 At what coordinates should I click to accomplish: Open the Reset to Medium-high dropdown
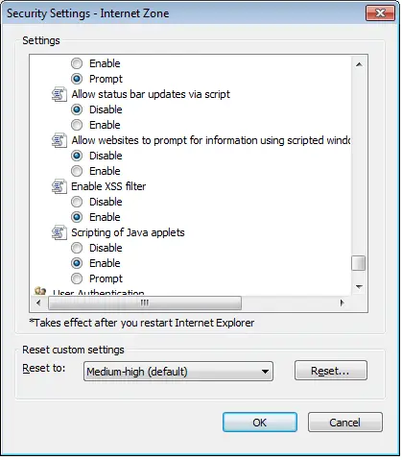(178, 372)
